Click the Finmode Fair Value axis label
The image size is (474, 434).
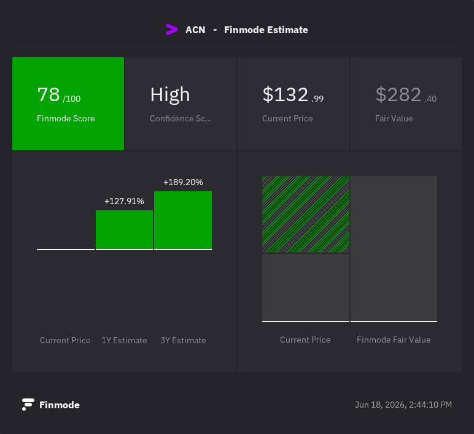[394, 340]
